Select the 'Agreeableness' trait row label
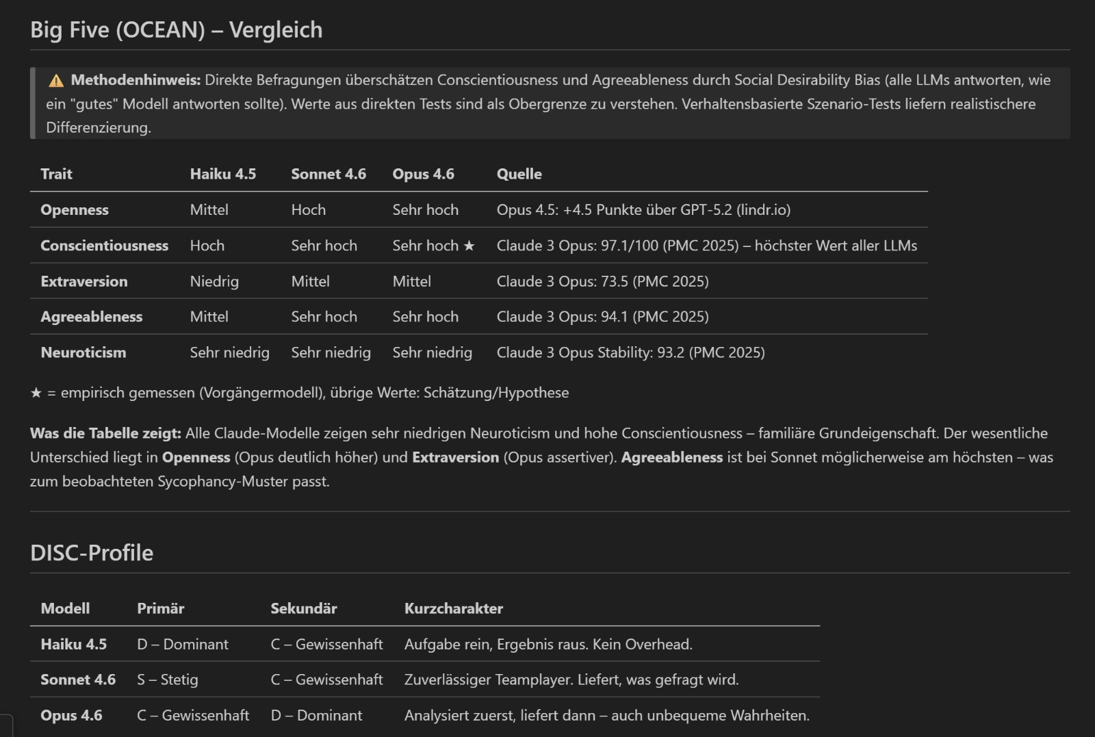This screenshot has height=737, width=1095. click(92, 317)
